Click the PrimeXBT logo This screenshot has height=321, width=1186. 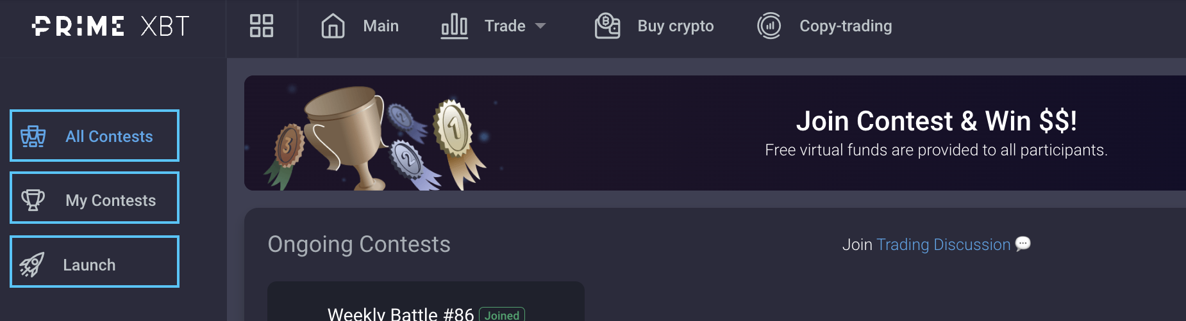pyautogui.click(x=111, y=26)
